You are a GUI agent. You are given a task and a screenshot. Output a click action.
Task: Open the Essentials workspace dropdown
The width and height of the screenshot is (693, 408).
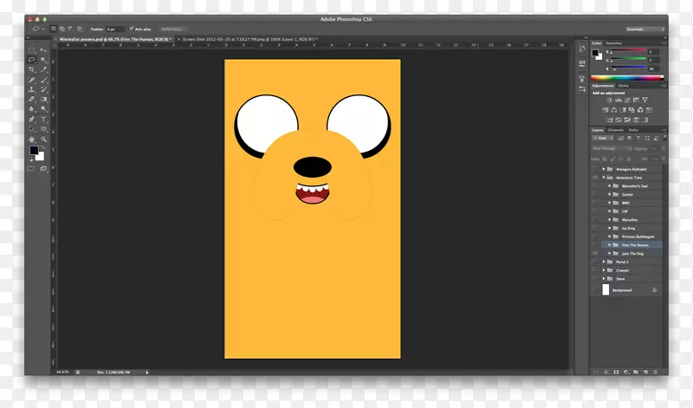tap(646, 28)
